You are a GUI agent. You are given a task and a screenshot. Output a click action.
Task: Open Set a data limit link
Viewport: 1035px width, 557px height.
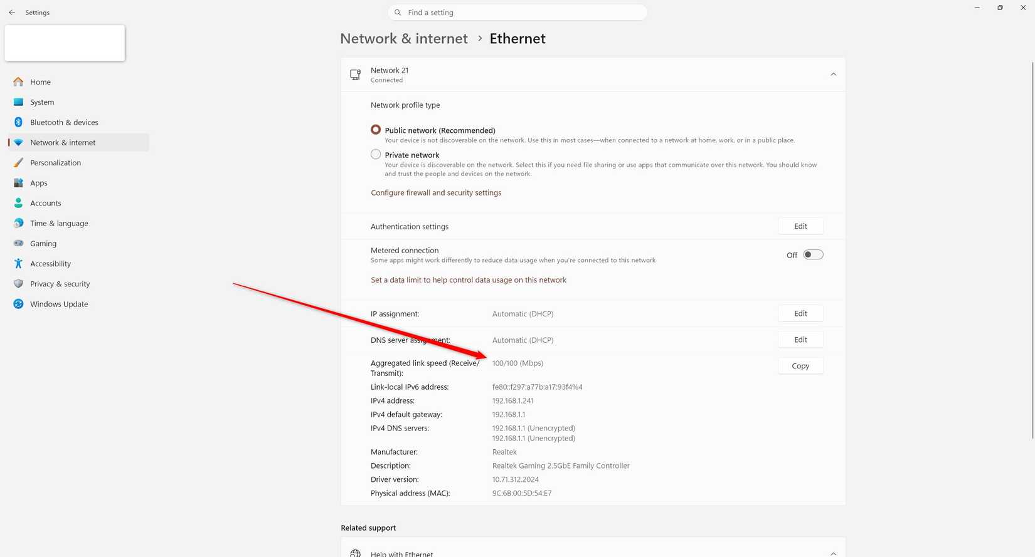click(468, 279)
